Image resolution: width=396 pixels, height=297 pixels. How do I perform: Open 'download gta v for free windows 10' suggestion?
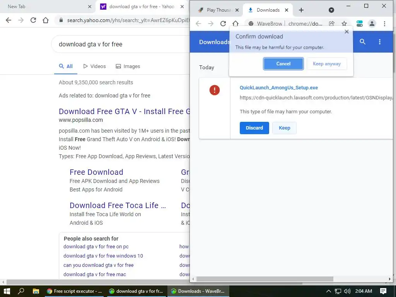tap(103, 256)
